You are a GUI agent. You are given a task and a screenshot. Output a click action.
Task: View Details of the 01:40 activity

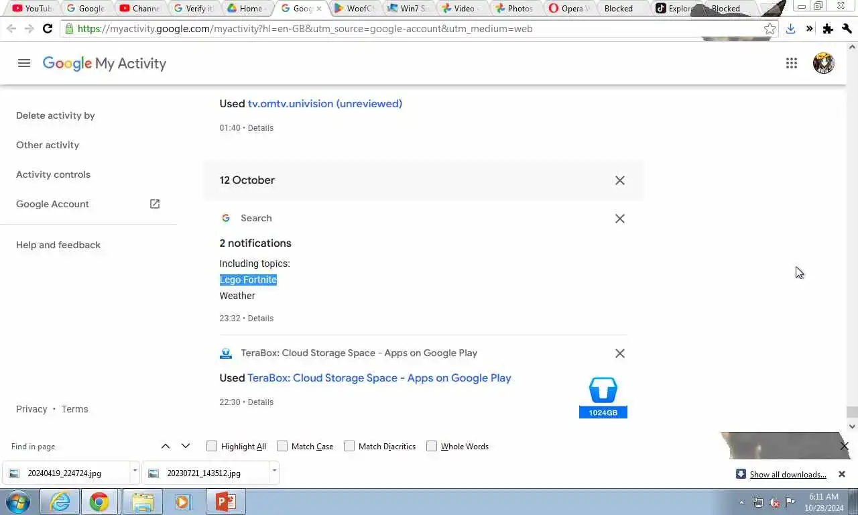261,128
